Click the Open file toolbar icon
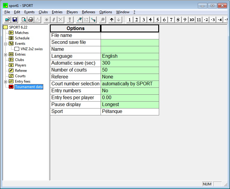The width and height of the screenshot is (230, 189). (x=8, y=20)
